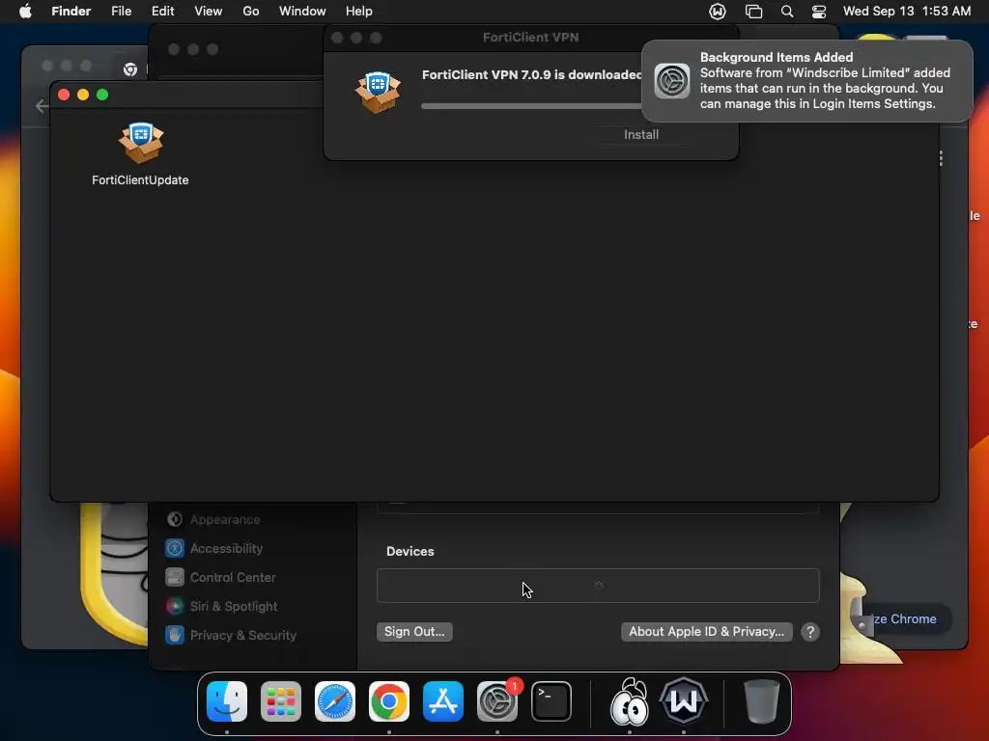Open Launchpad from the Dock
The width and height of the screenshot is (989, 741).
point(281,701)
